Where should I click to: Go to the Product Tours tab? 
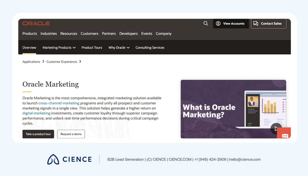(x=92, y=48)
